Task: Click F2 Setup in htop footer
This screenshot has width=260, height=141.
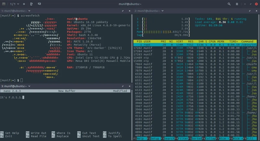Action: 153,138
